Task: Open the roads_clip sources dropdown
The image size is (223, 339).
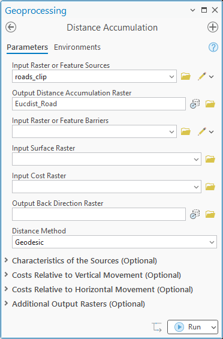Action: click(x=172, y=77)
